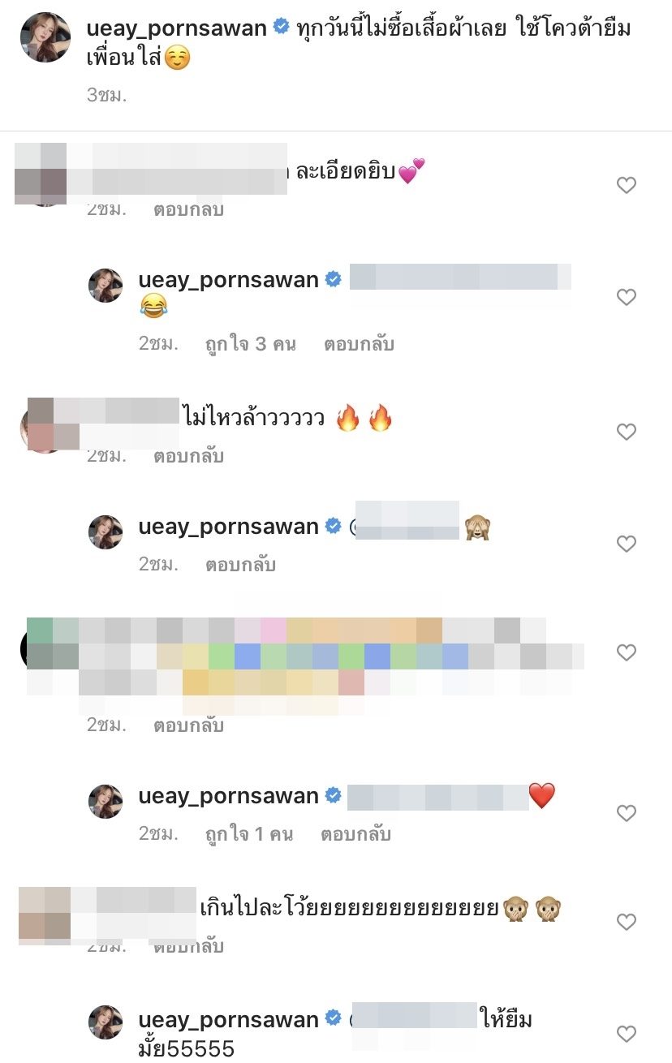Image resolution: width=672 pixels, height=1063 pixels.
Task: Reply under the see-no-evil monkey reply
Action: tap(240, 565)
